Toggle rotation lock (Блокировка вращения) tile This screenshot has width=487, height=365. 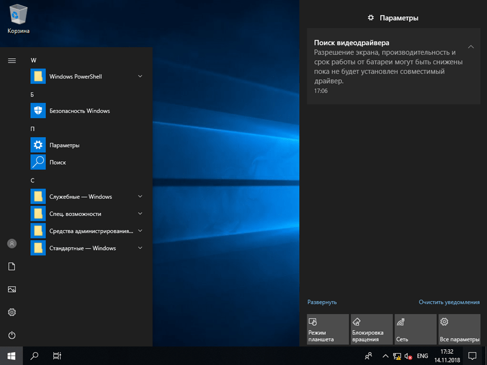click(371, 329)
